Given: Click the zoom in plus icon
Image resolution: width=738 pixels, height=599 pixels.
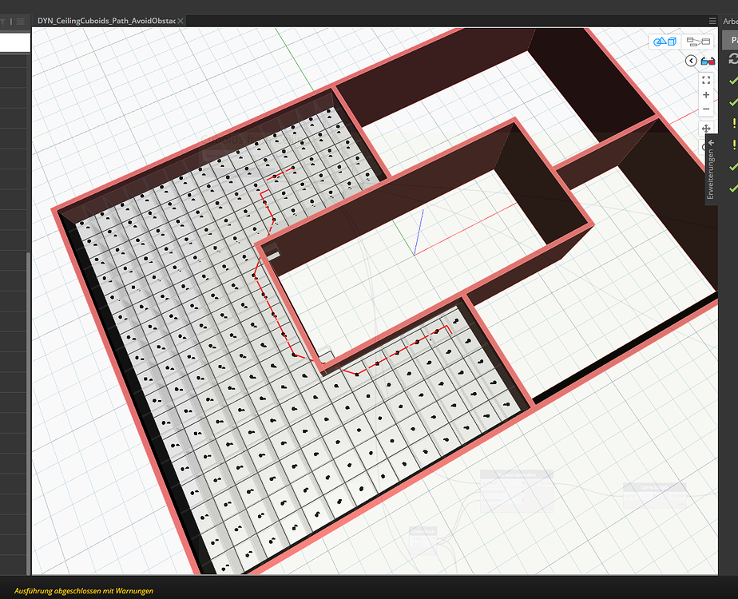Looking at the screenshot, I should [x=706, y=95].
